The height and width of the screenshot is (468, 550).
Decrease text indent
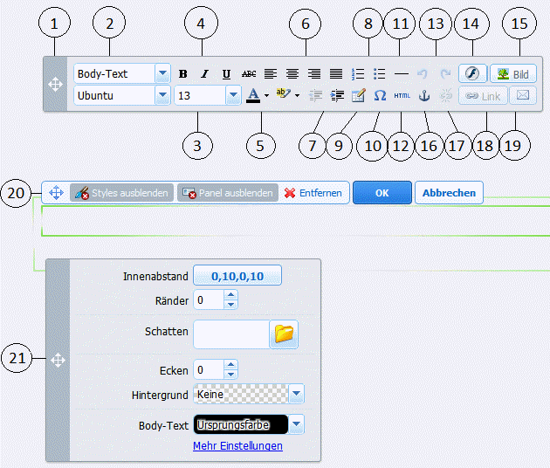coord(316,95)
